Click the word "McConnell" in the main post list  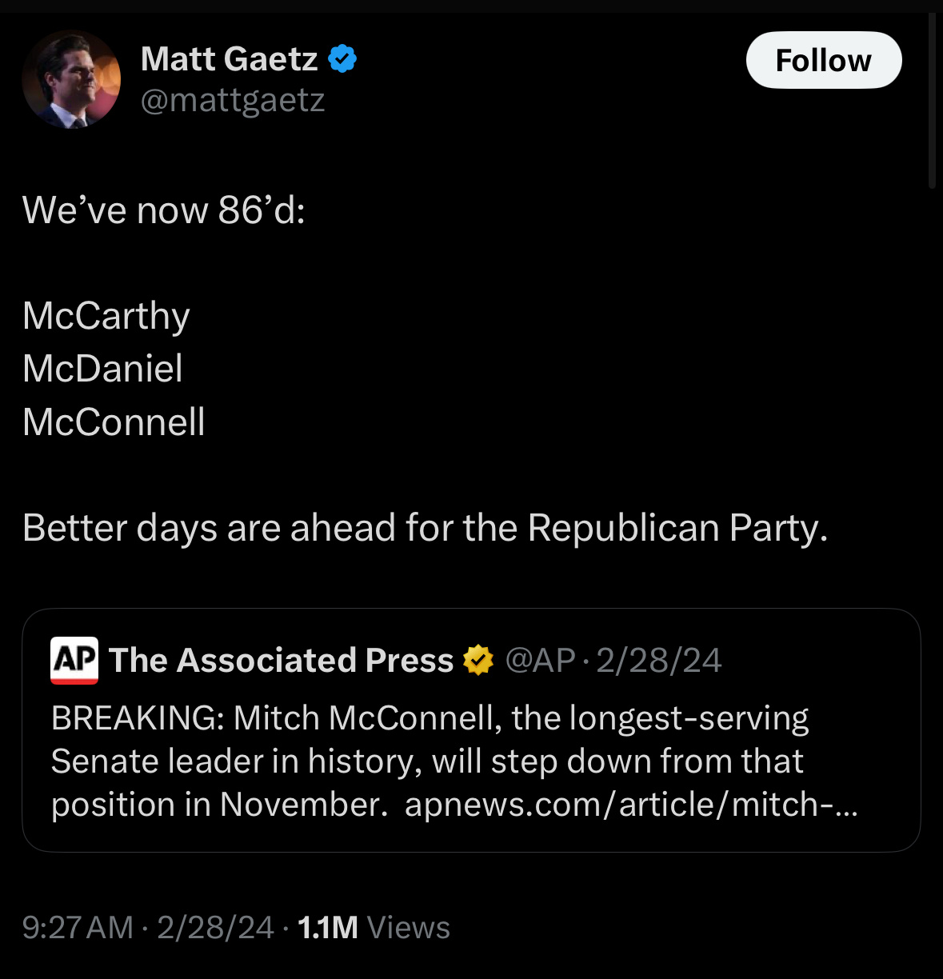114,422
